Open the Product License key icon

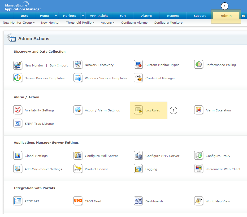click(x=78, y=169)
